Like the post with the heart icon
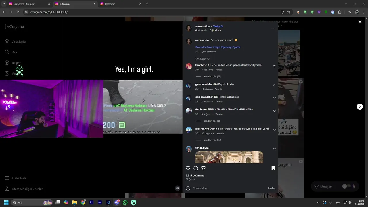 click(x=188, y=168)
